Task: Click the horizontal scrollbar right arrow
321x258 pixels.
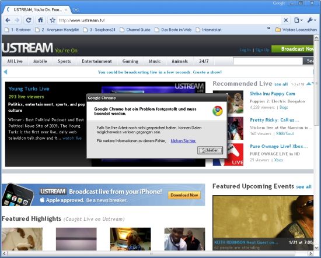Action: click(310, 253)
